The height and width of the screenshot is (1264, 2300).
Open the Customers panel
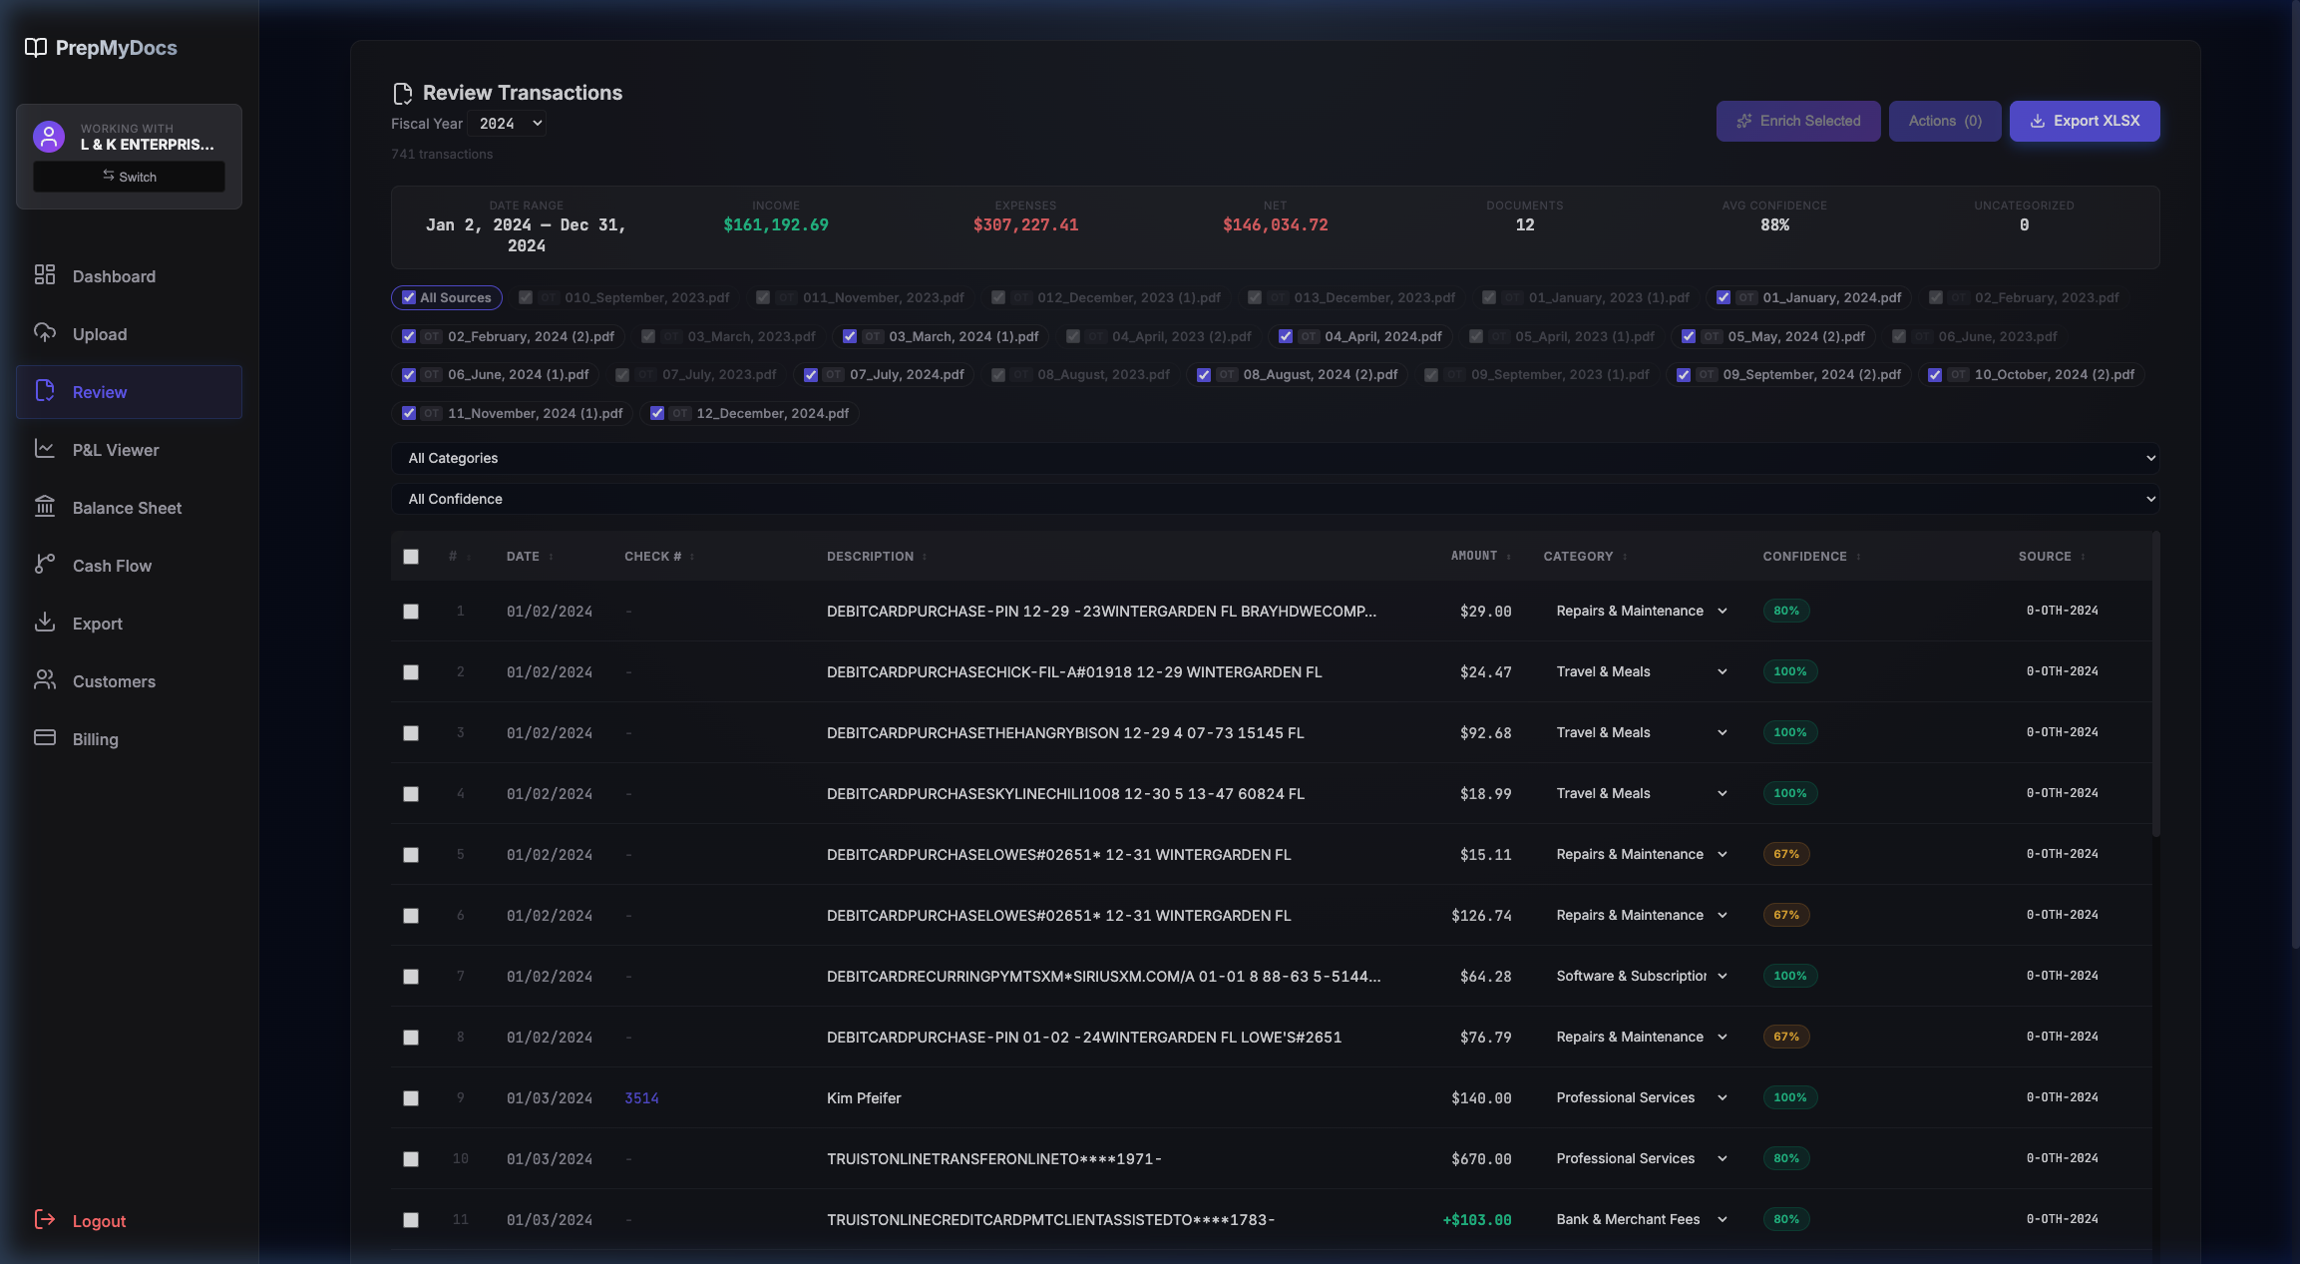point(112,681)
